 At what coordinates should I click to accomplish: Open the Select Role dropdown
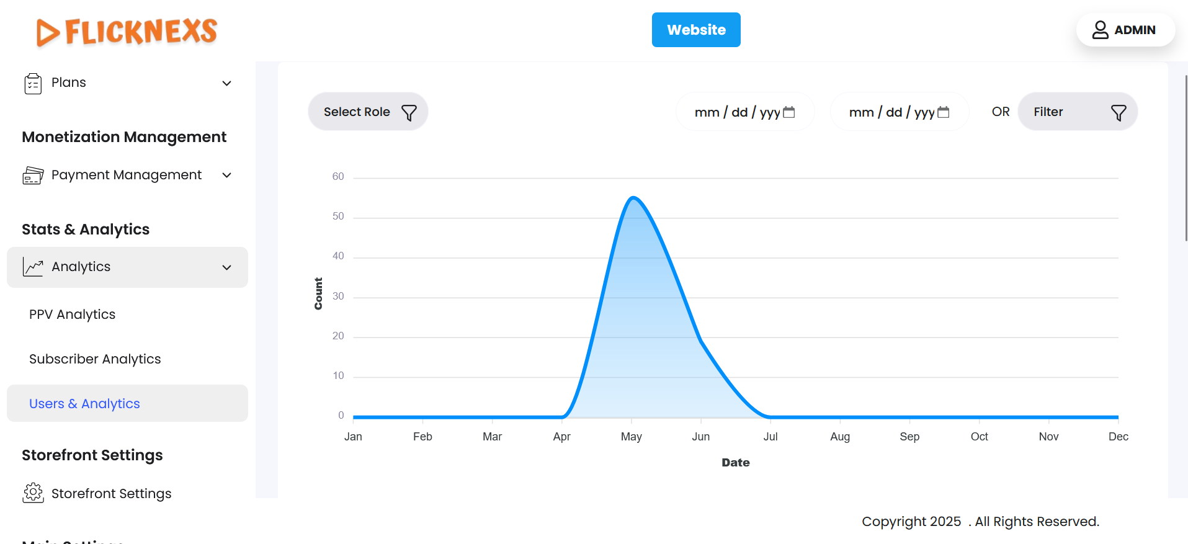(x=357, y=112)
